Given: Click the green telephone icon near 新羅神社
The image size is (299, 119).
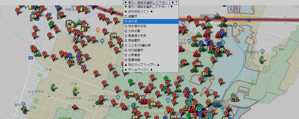Looking at the screenshot, I should (261, 59).
